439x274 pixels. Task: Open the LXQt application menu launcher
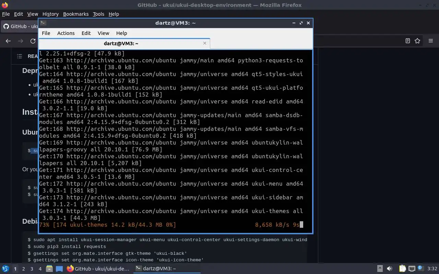(5, 269)
